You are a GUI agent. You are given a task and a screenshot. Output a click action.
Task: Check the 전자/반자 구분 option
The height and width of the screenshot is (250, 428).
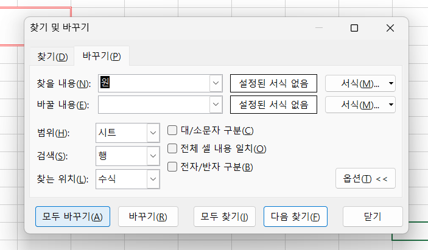(x=172, y=167)
